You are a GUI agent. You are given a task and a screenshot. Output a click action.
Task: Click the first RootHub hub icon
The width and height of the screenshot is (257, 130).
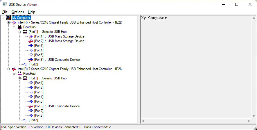(x=20, y=27)
